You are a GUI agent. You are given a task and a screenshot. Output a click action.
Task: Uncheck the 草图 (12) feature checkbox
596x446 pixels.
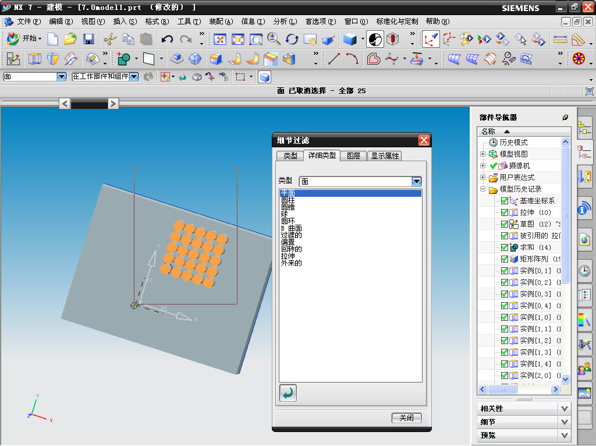click(x=505, y=224)
